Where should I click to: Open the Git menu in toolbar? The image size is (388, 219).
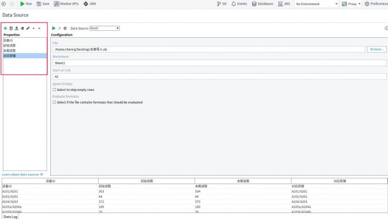pos(222,4)
